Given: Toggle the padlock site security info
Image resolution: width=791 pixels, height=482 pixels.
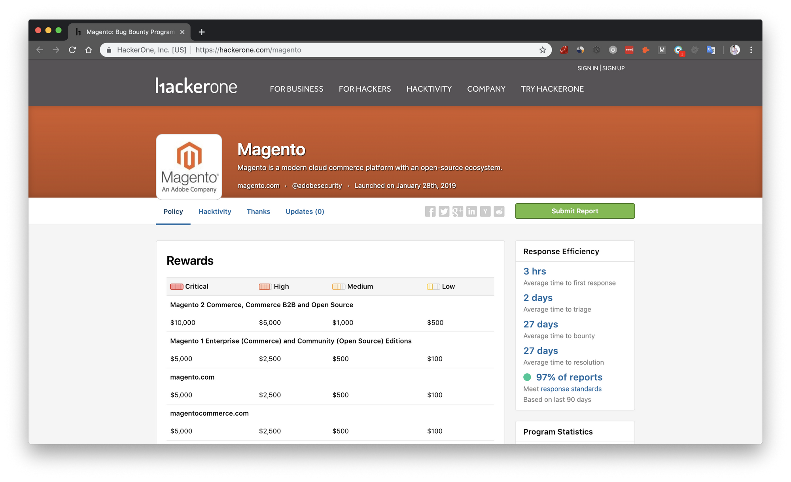Looking at the screenshot, I should tap(108, 50).
